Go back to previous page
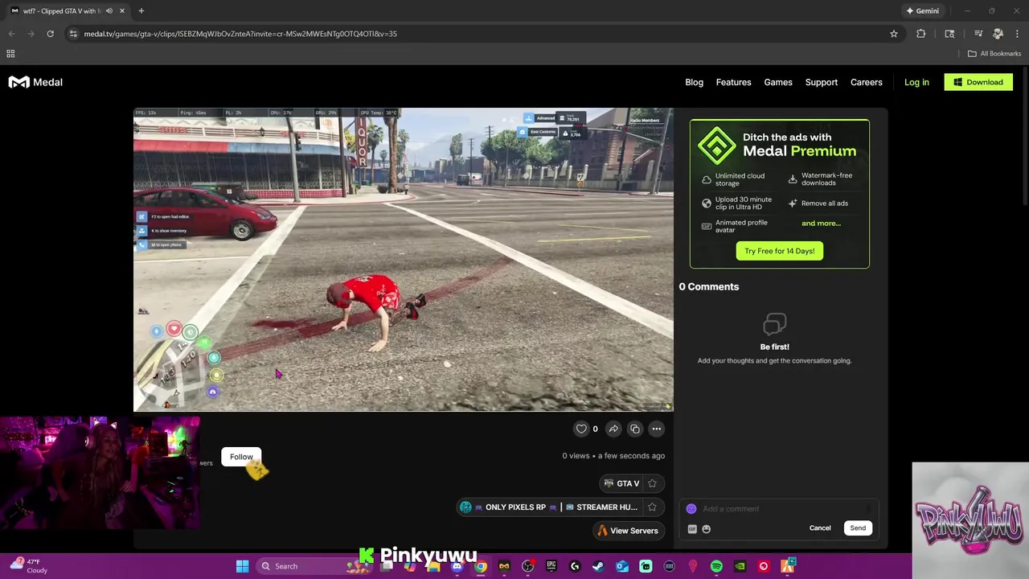This screenshot has width=1029, height=579. coord(11,34)
